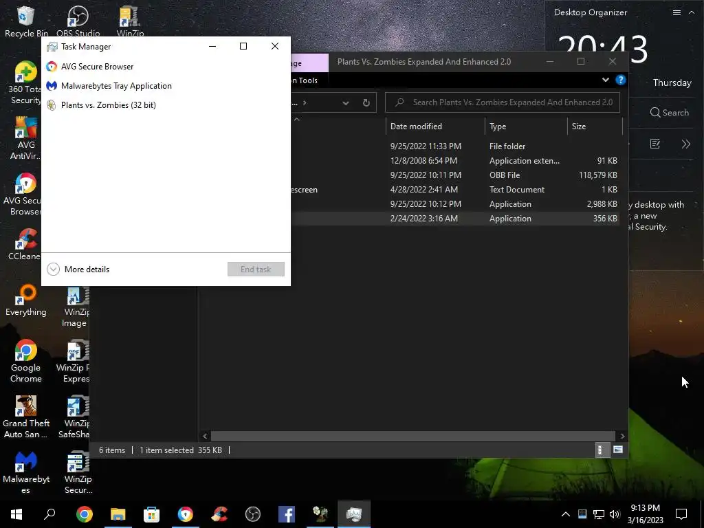Select the Everything desktop shortcut
This screenshot has width=704, height=528.
[26, 300]
